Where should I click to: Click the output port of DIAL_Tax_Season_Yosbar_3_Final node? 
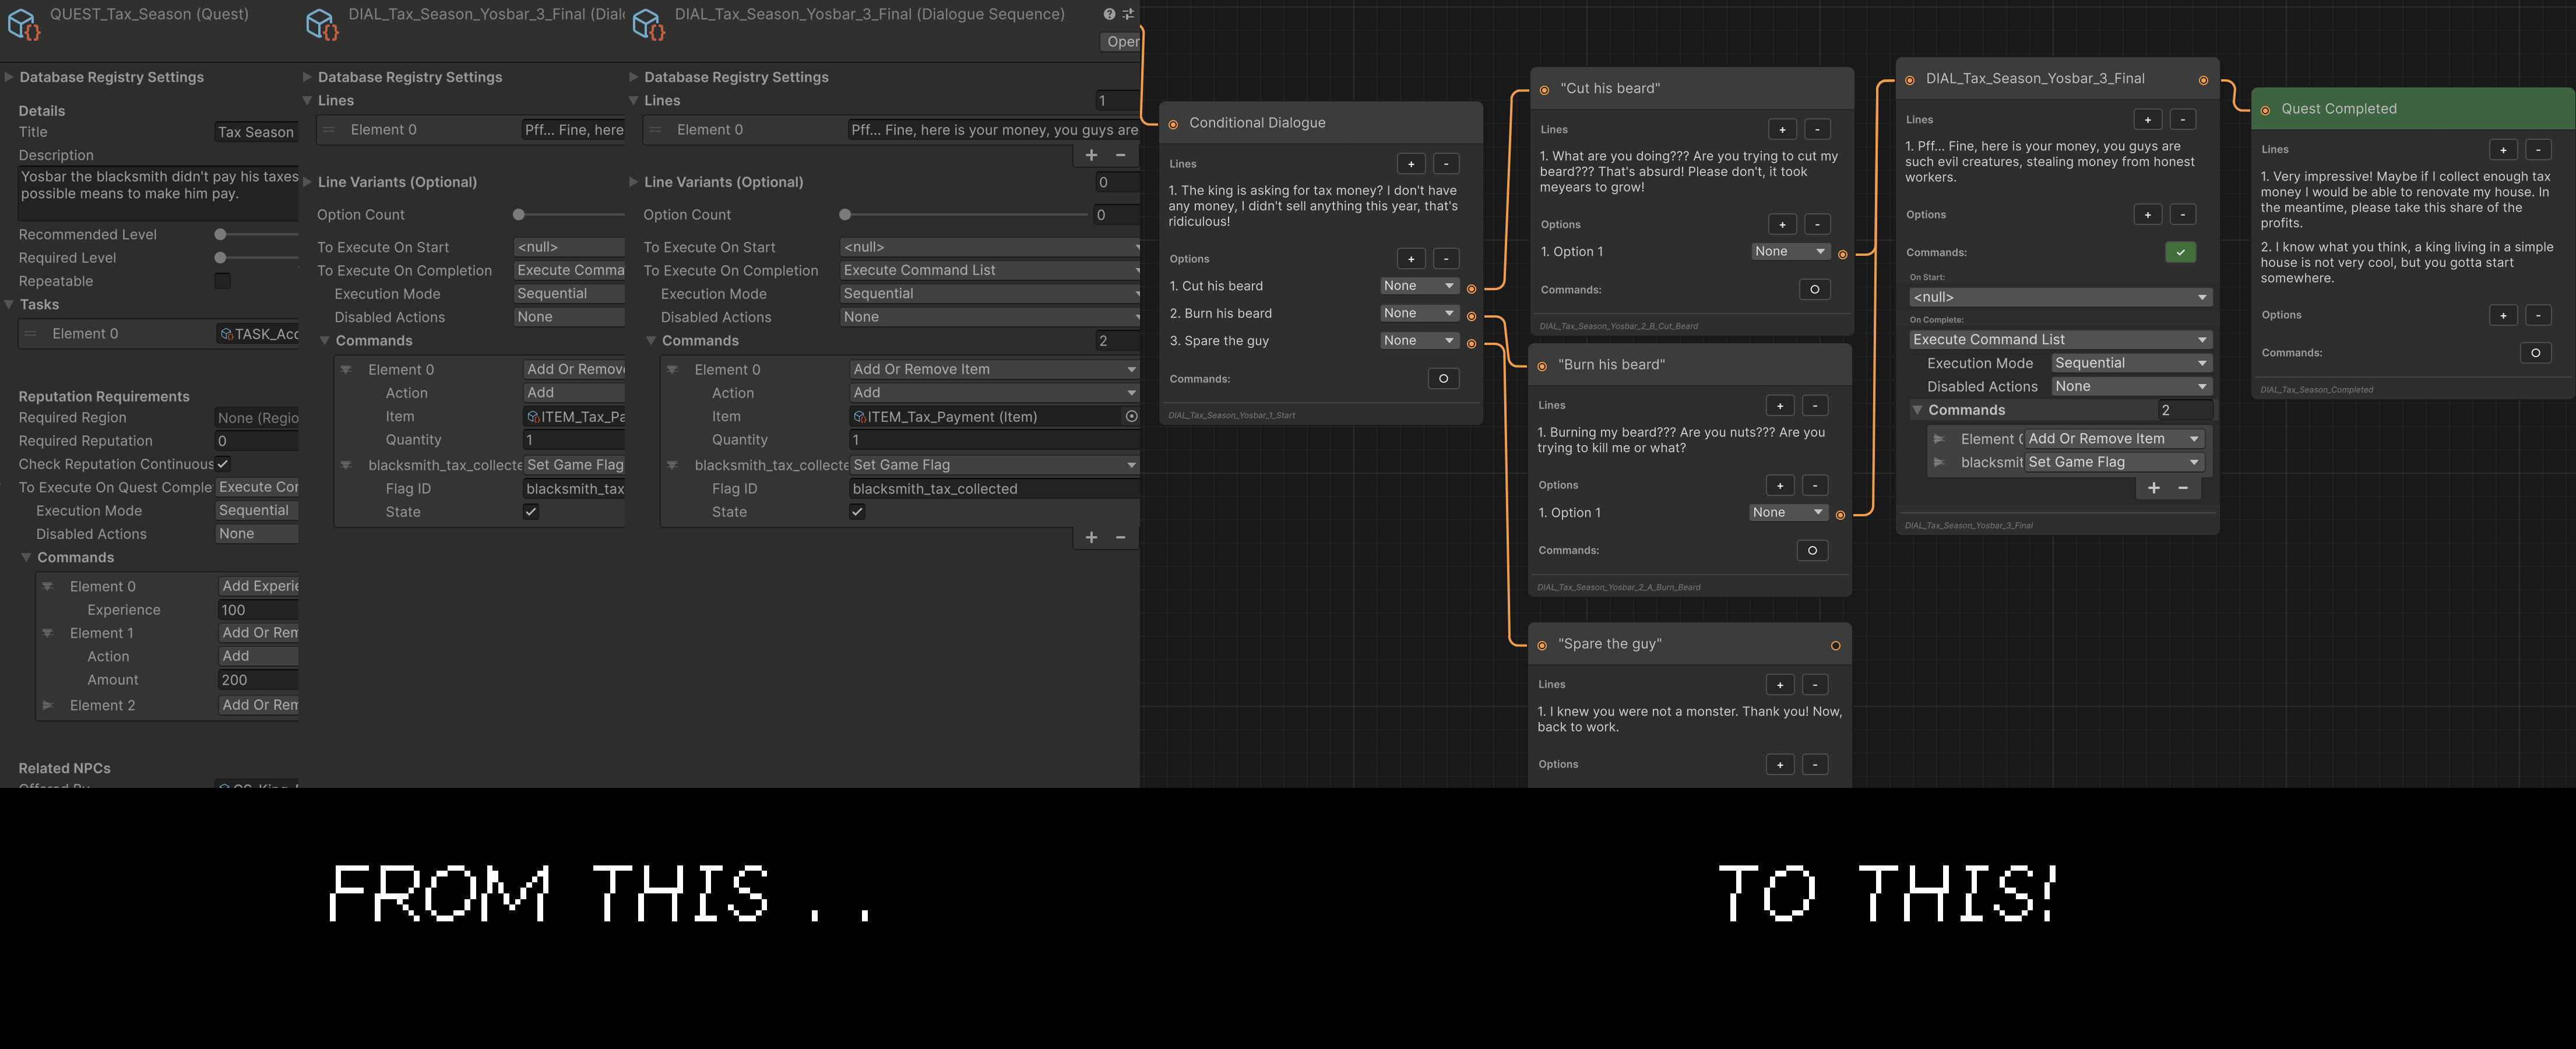[2203, 80]
